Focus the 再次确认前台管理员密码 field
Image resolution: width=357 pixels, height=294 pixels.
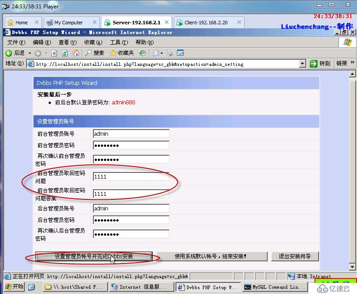131,159
